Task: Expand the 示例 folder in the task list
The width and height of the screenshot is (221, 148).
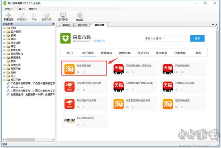Action: tap(4, 28)
